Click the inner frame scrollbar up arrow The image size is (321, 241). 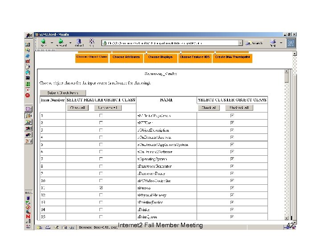click(x=286, y=71)
